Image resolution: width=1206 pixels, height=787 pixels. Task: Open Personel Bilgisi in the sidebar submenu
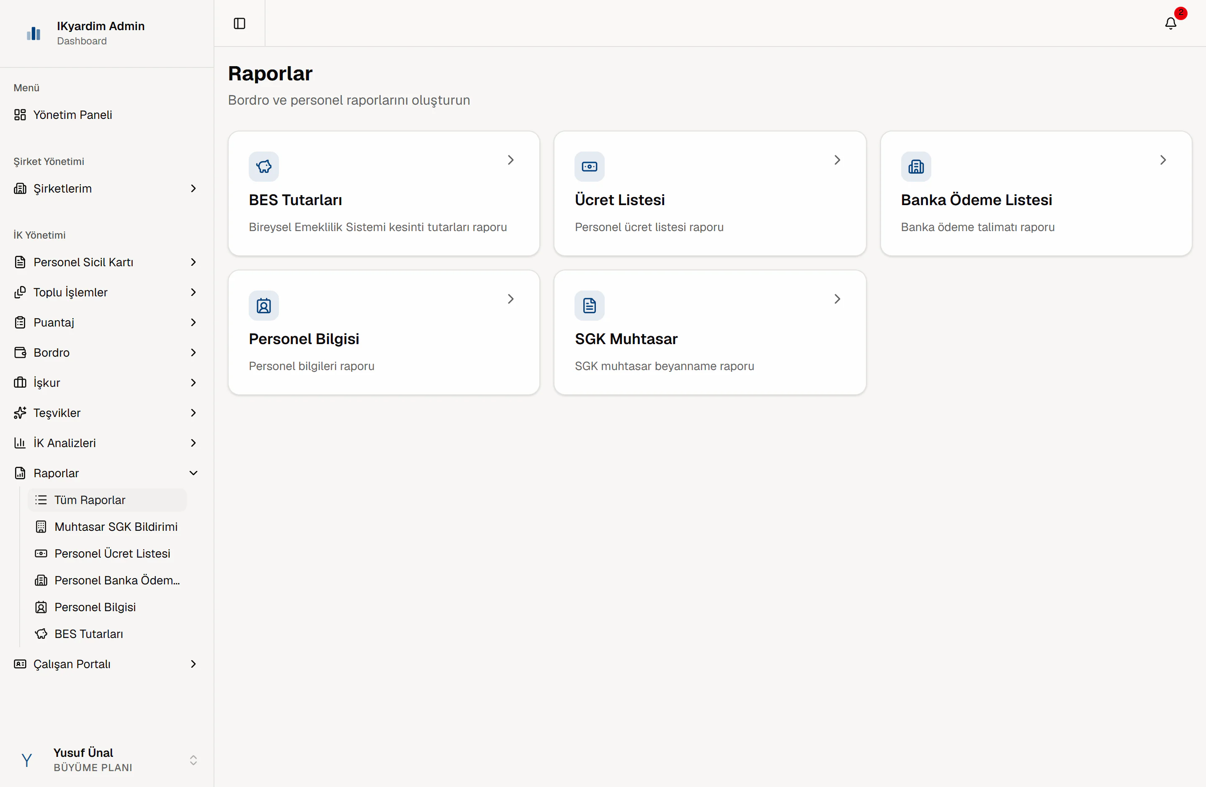pyautogui.click(x=108, y=607)
